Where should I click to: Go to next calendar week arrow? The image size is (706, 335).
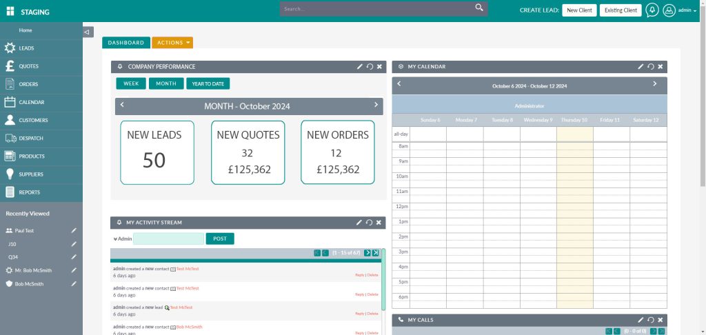654,84
